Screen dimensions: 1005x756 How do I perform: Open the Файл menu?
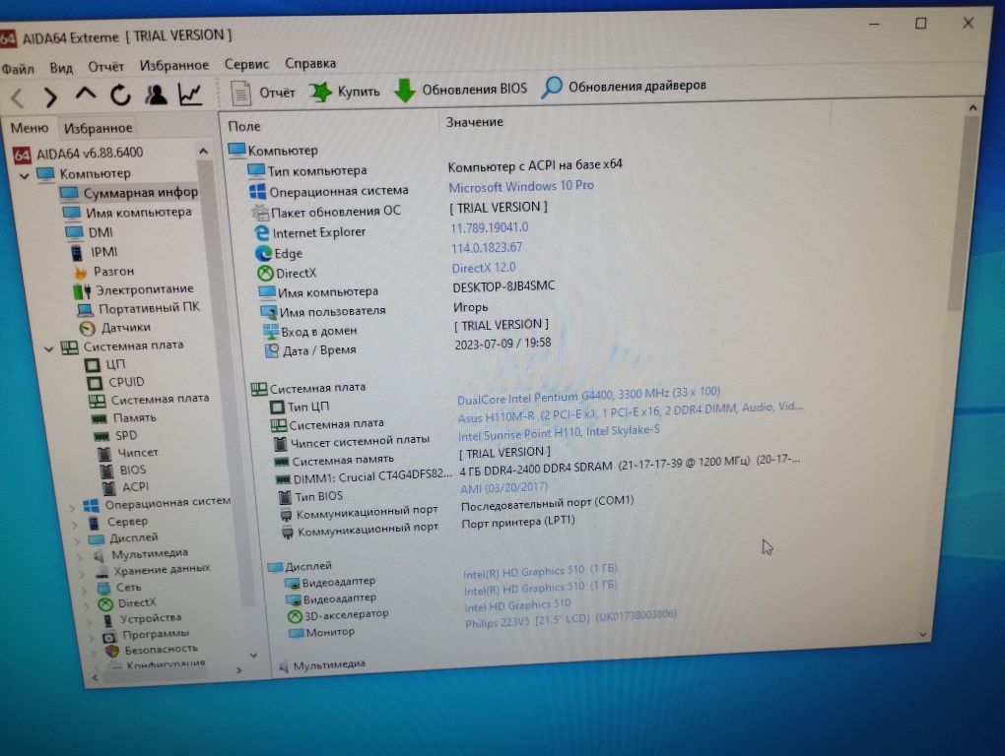[18, 68]
